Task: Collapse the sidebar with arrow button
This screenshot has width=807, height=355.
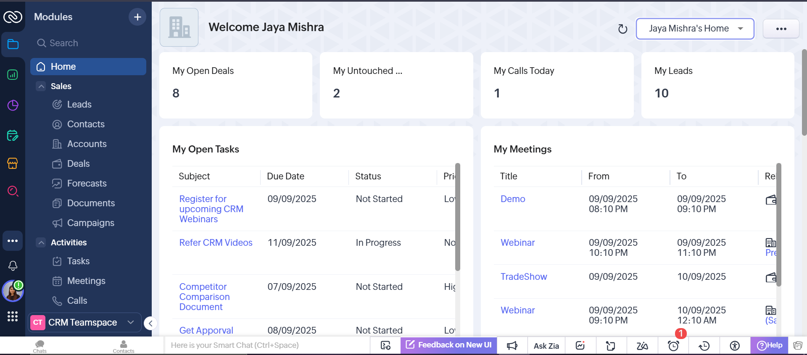Action: click(150, 323)
